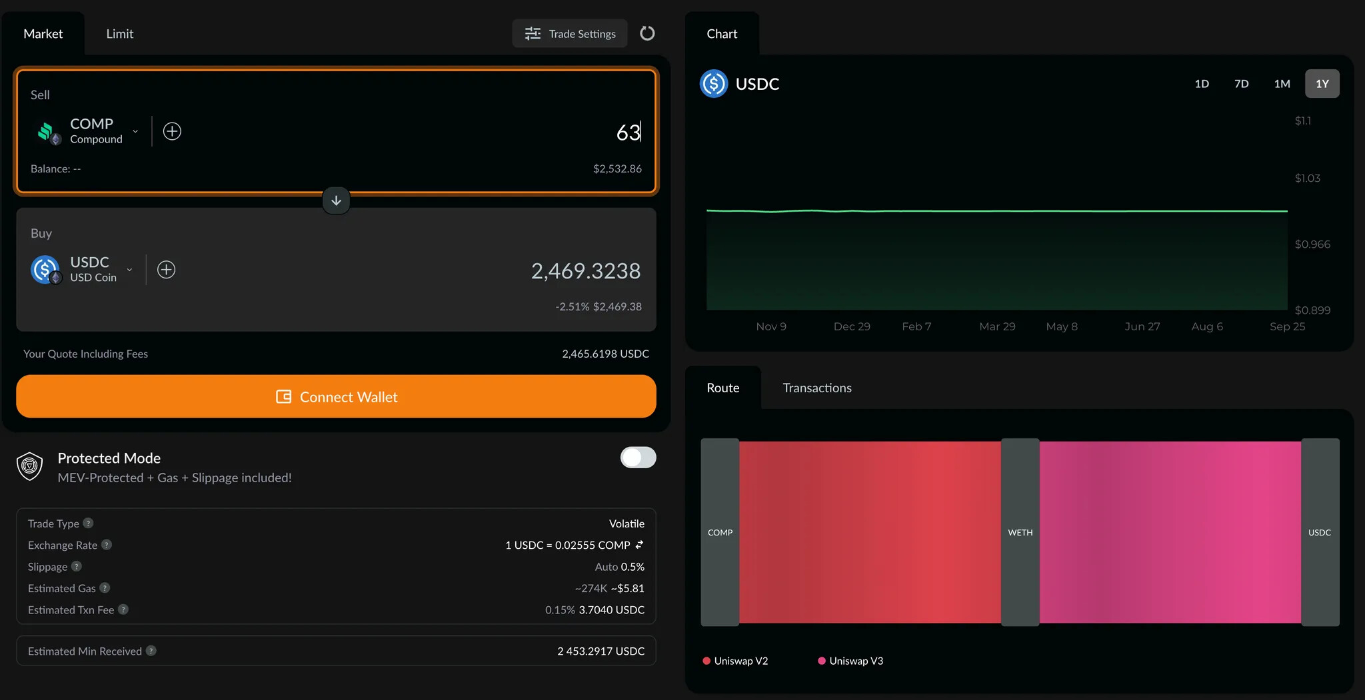
Task: Click the refresh quote icon
Action: [647, 33]
